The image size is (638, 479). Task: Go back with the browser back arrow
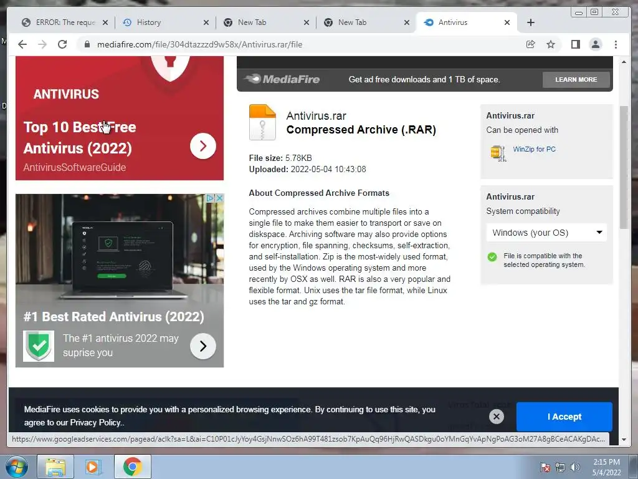22,44
